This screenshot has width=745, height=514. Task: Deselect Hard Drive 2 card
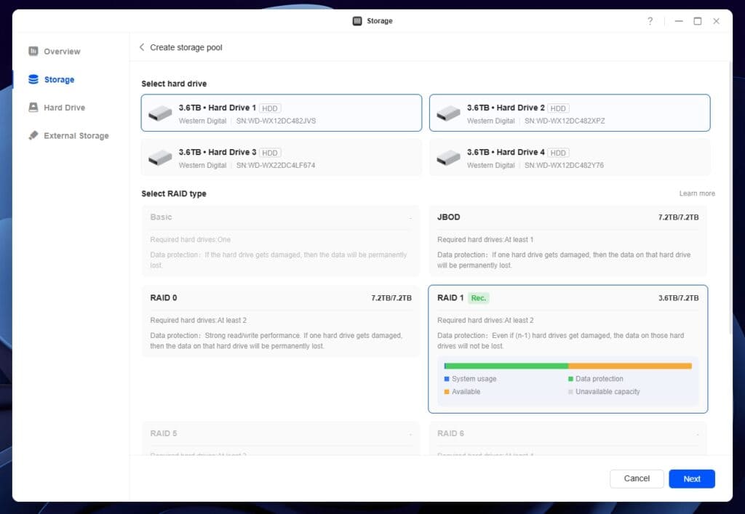tap(569, 113)
